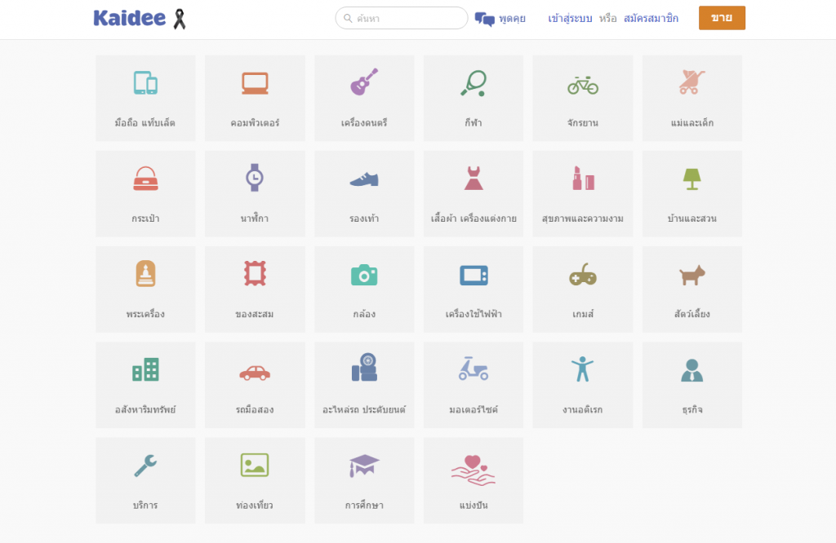836x543 pixels.
Task: Click the สมัครสมาชิก register link
Action: coord(651,18)
